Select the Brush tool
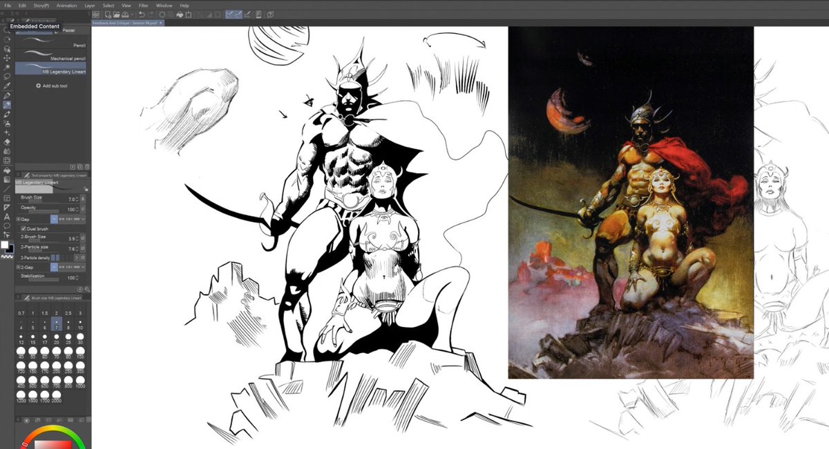 click(7, 114)
